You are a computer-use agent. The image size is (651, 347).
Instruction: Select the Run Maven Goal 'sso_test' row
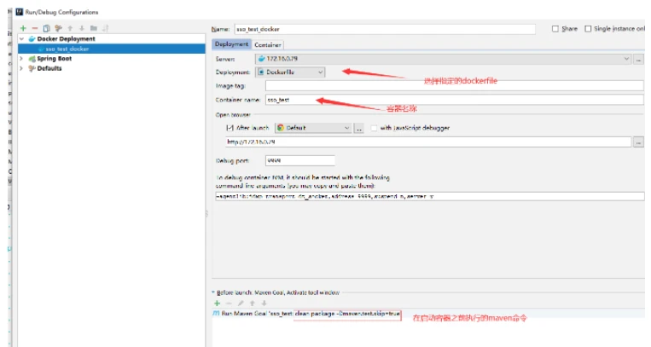(428, 314)
